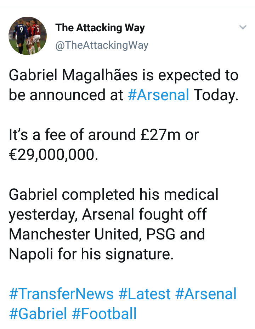Click the 'Manchester United, PSG and' line

107,234
